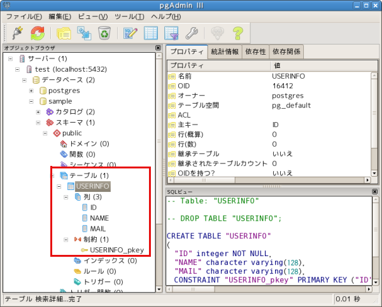The image size is (382, 307).
Task: Click the postgres database cylinder icon
Action: click(x=43, y=91)
